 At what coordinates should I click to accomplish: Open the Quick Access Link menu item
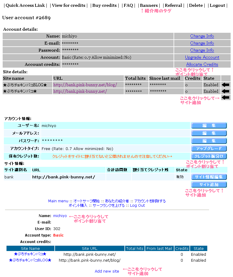coord(25,5)
